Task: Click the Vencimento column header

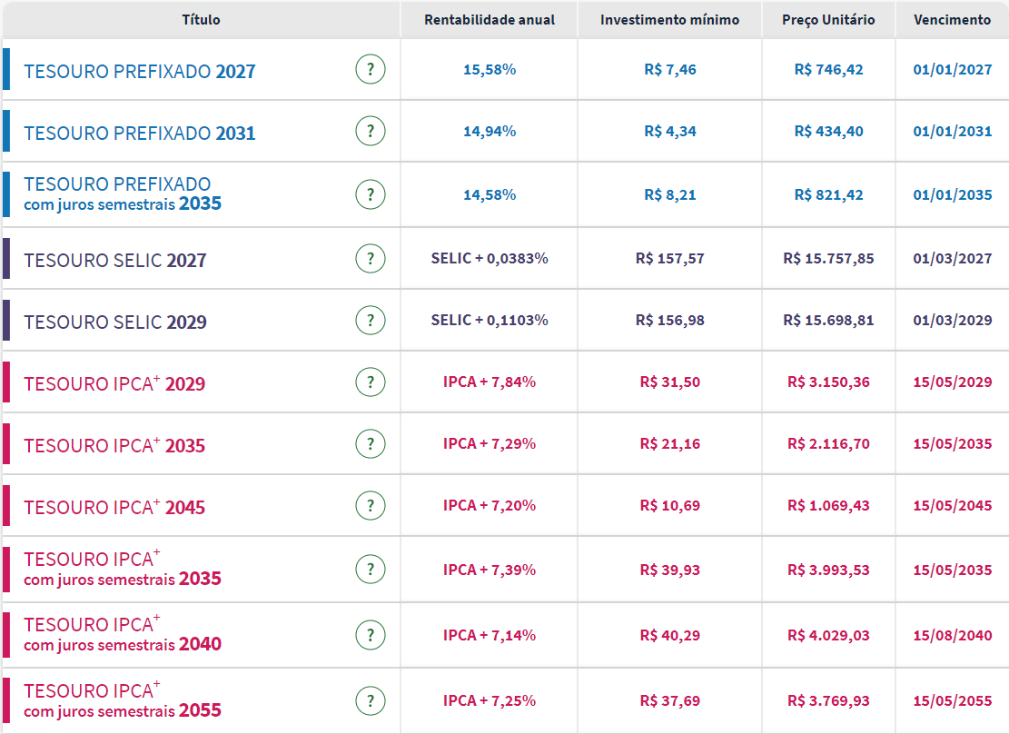Action: [x=952, y=20]
